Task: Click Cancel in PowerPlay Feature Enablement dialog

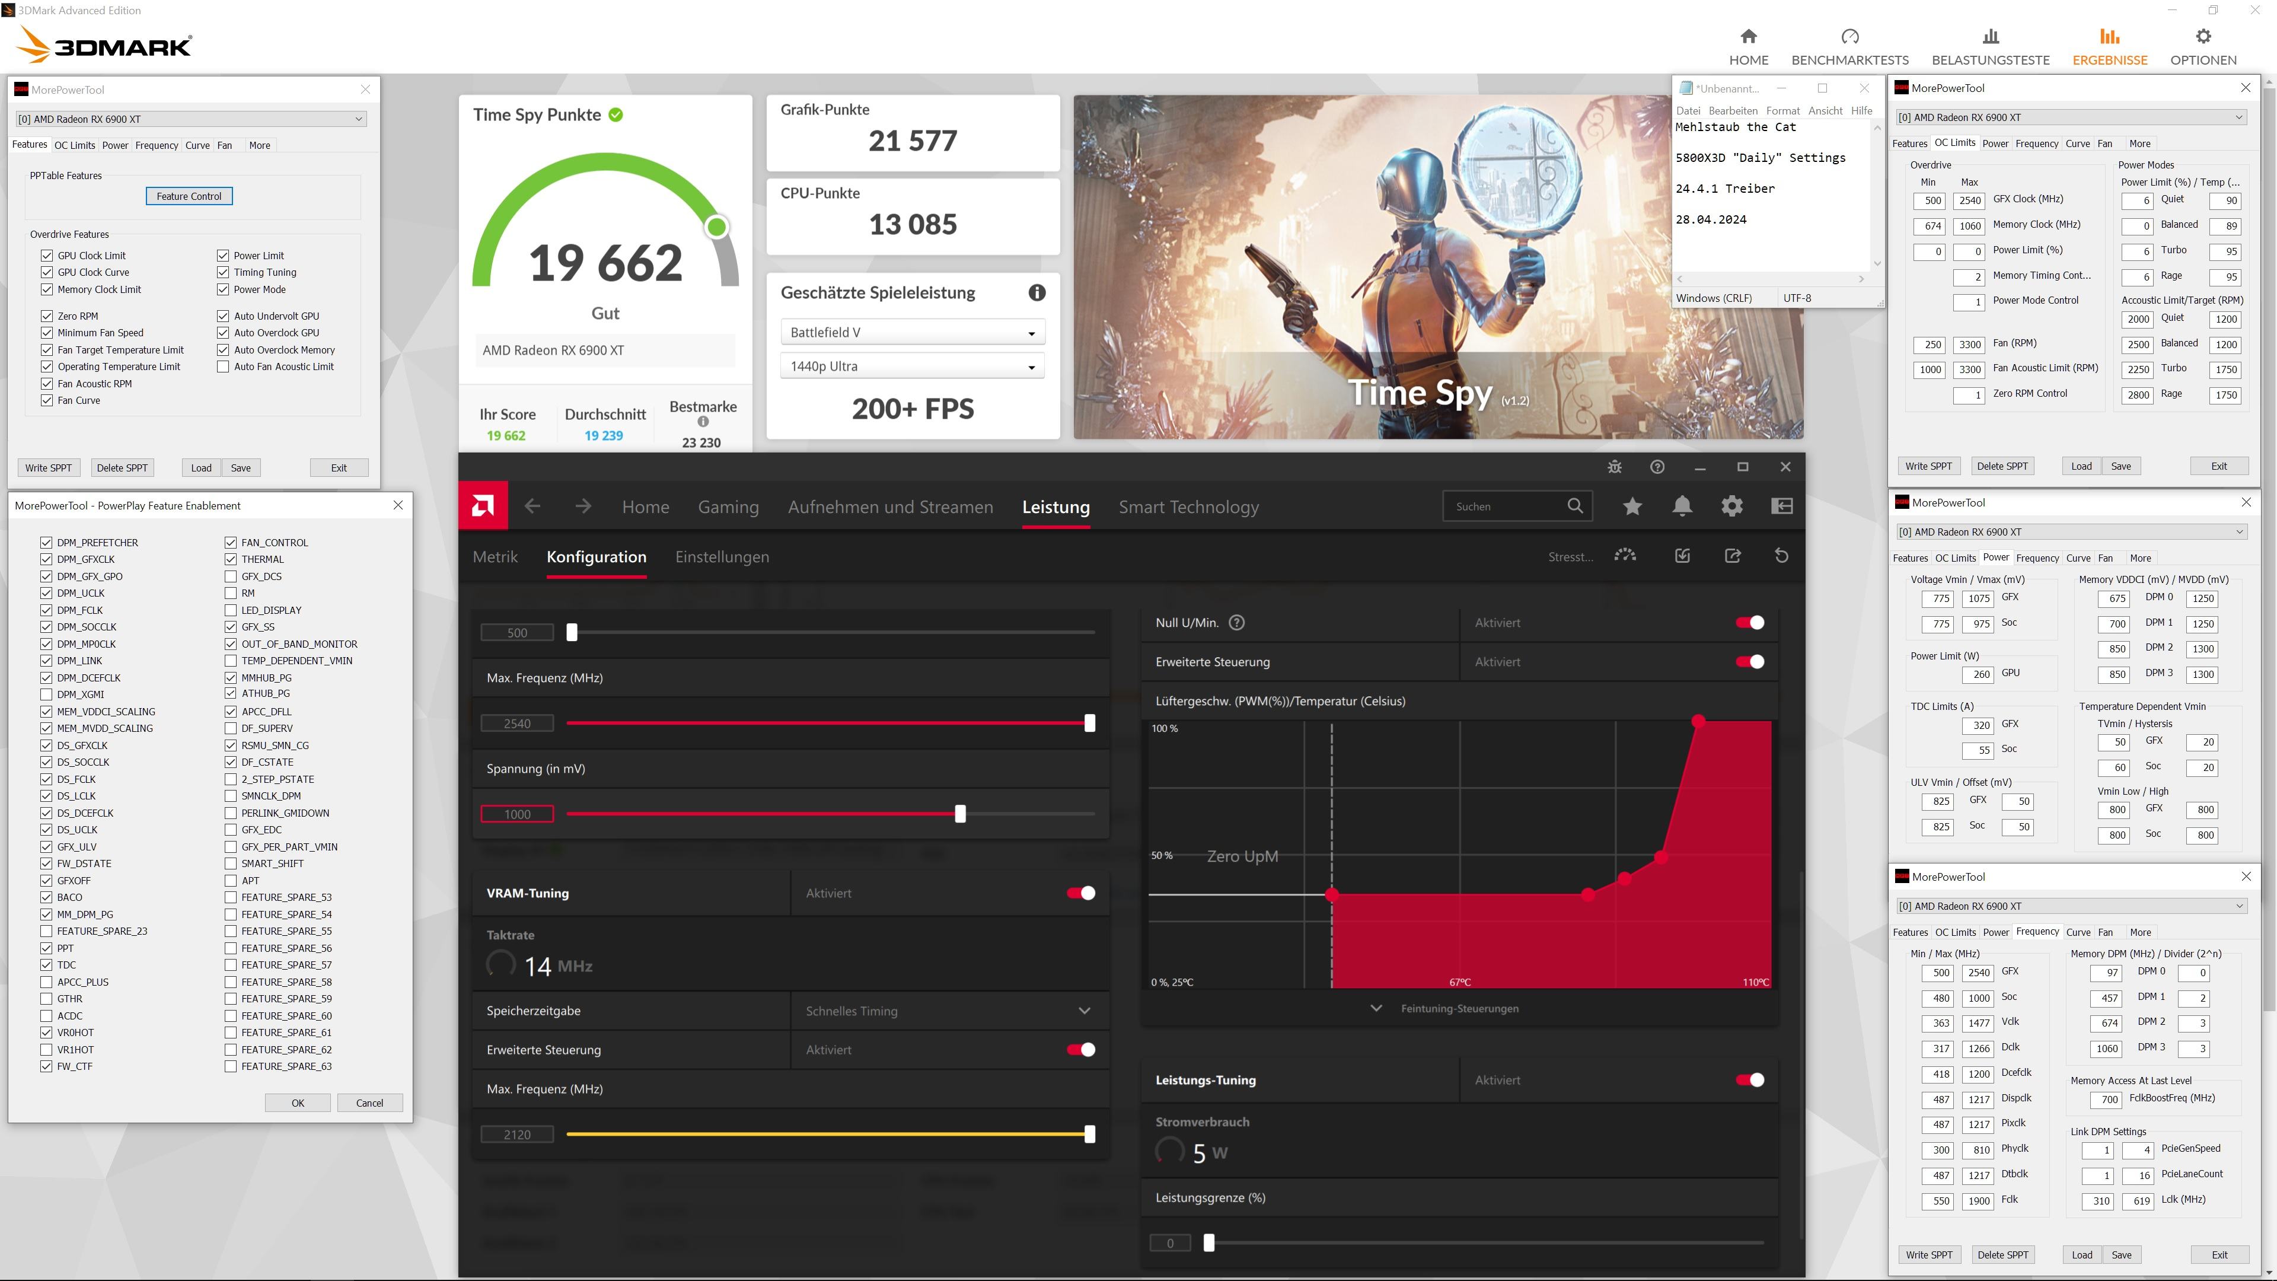Action: click(x=369, y=1102)
